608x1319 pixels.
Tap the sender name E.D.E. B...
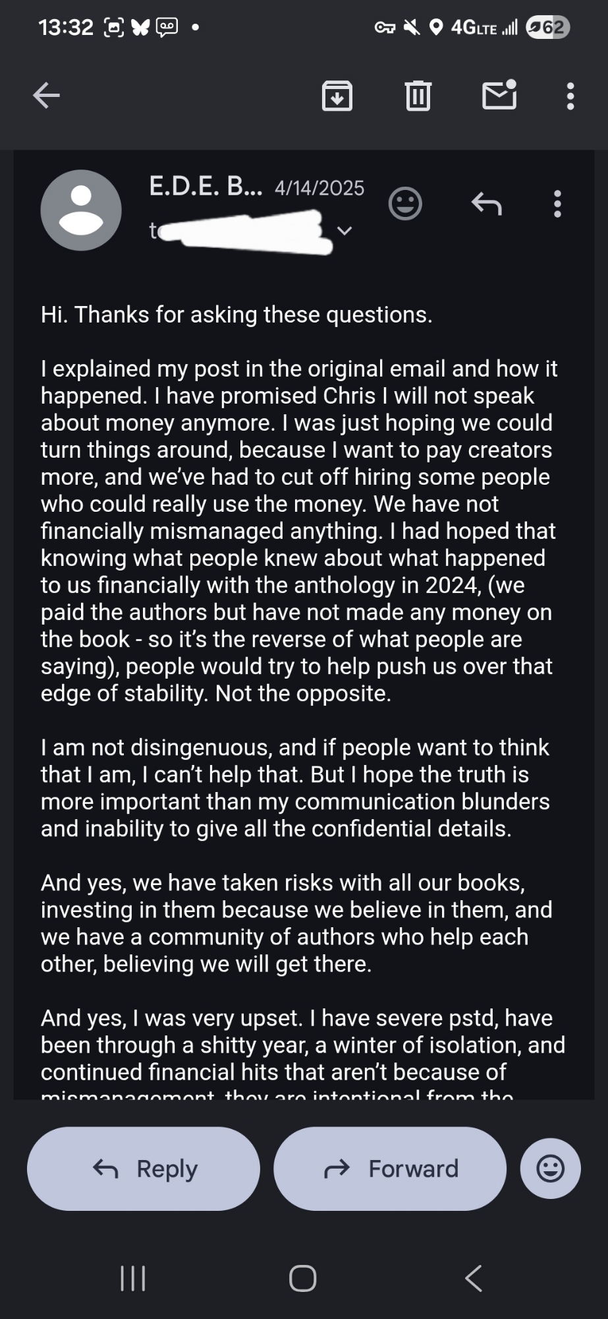[206, 187]
